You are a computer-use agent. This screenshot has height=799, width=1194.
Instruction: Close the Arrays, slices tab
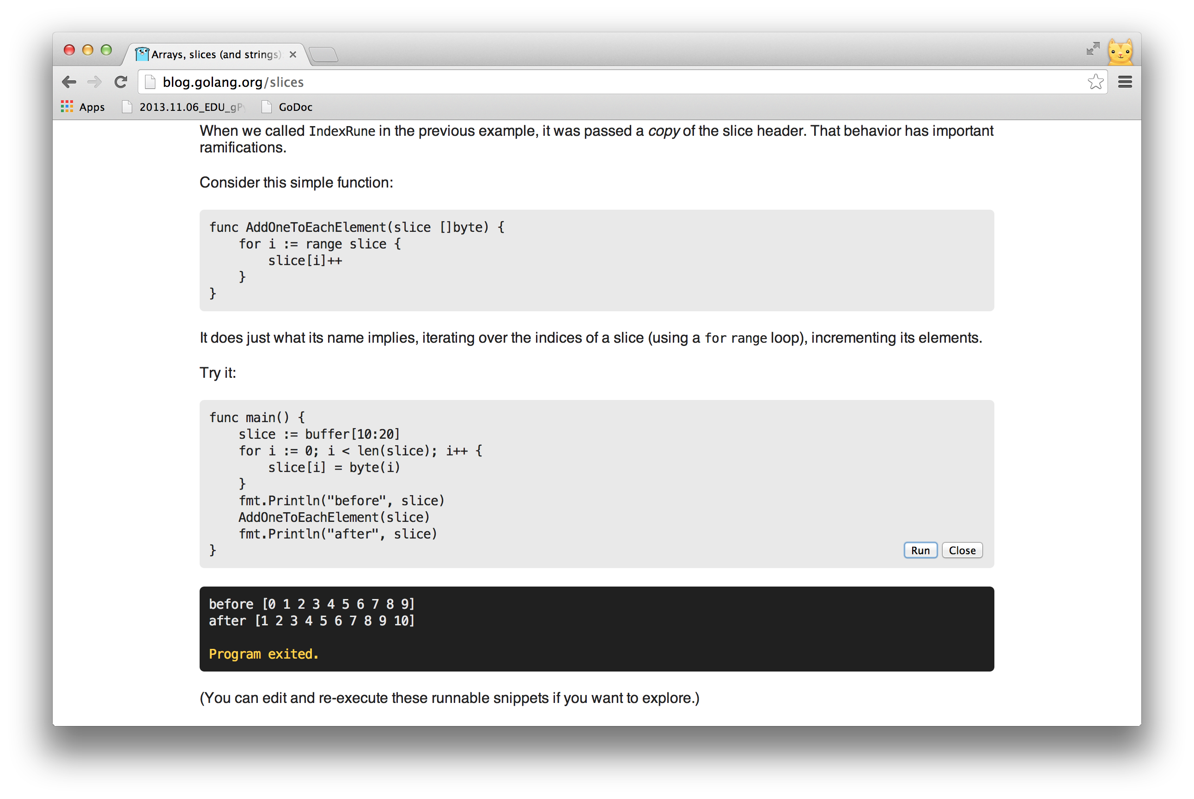tap(292, 54)
